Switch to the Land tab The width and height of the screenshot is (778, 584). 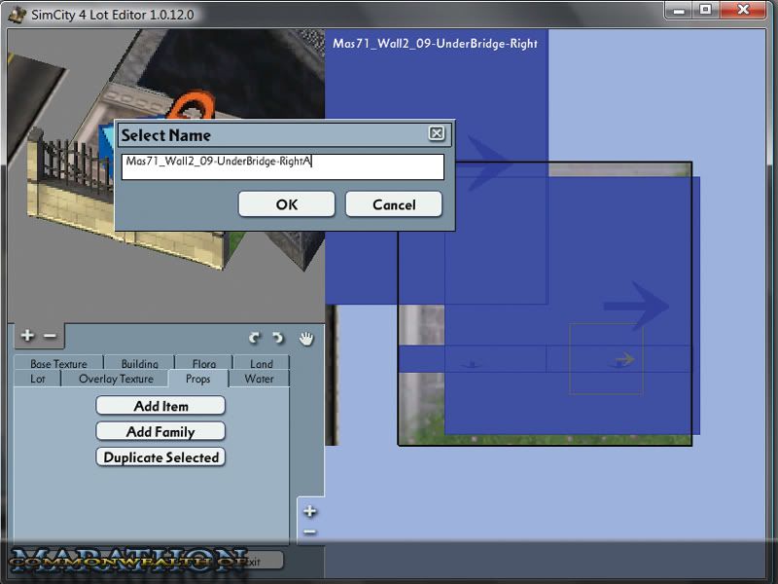pyautogui.click(x=262, y=363)
